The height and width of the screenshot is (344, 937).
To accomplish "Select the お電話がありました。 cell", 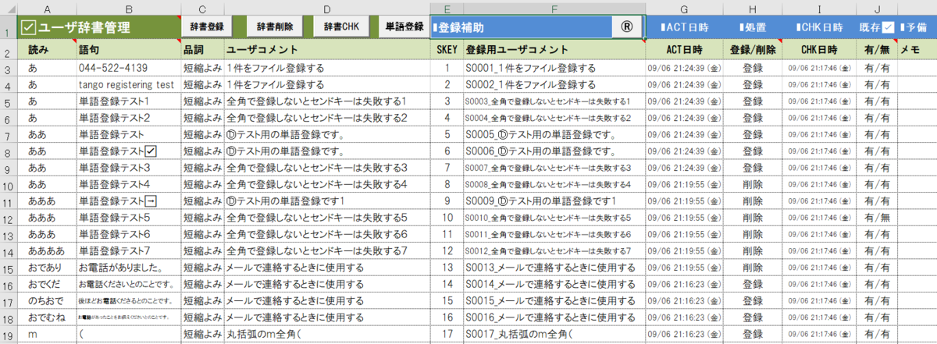I will point(127,268).
